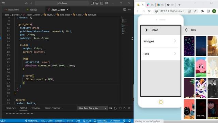The height and width of the screenshot is (123, 218).
Task: Click SCSS language mode status item
Action: point(87,121)
